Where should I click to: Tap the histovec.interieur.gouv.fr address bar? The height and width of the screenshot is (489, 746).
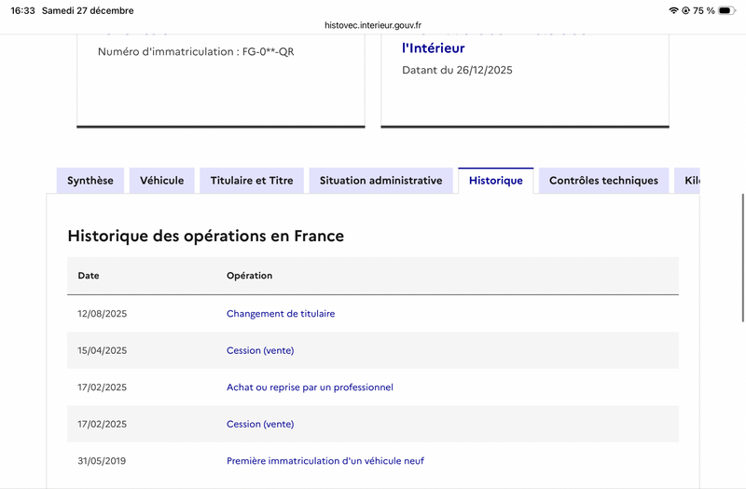(373, 26)
